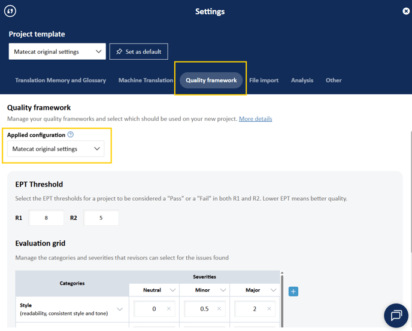Image resolution: width=412 pixels, height=331 pixels.
Task: Open the Applied configuration dropdown
Action: [x=56, y=149]
